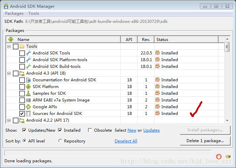This screenshot has height=168, width=236.
Task: Enable the Obsolete checkbox
Action: click(x=90, y=130)
